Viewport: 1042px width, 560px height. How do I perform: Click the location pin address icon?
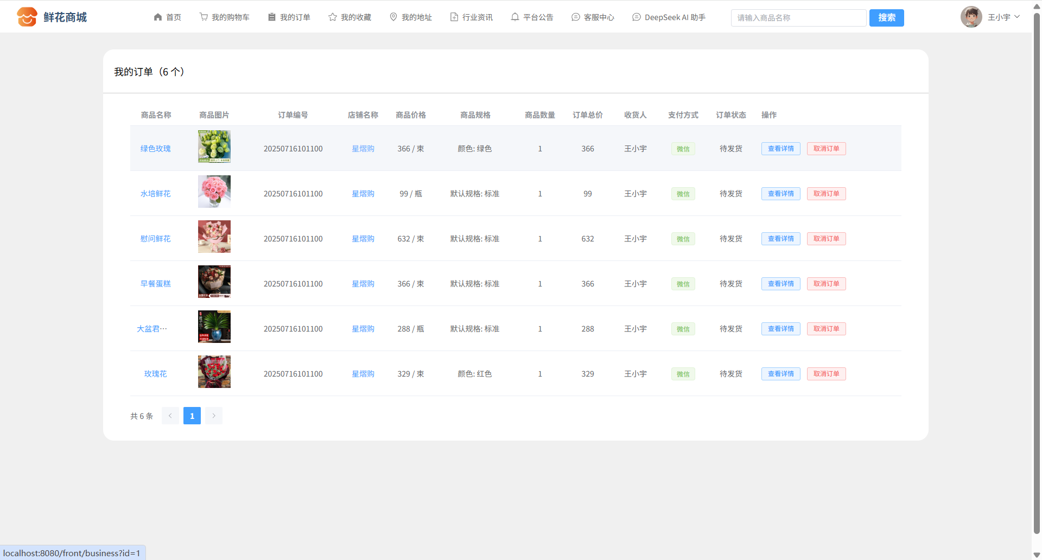(393, 17)
